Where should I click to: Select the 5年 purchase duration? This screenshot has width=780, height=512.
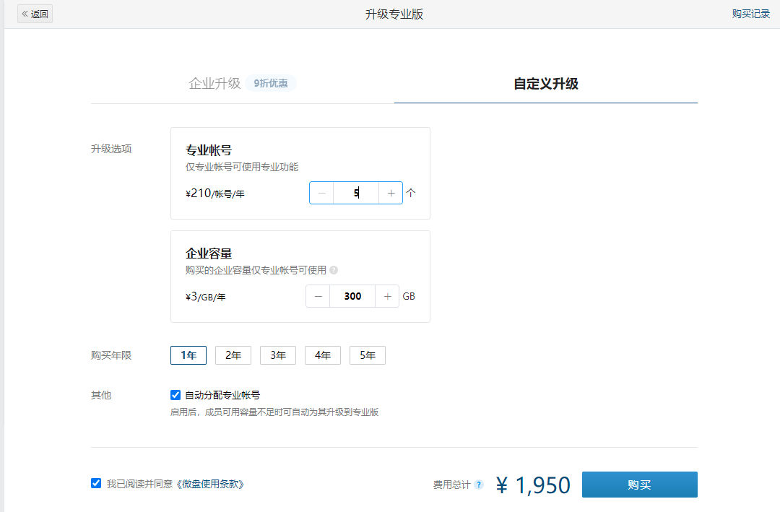pos(367,355)
